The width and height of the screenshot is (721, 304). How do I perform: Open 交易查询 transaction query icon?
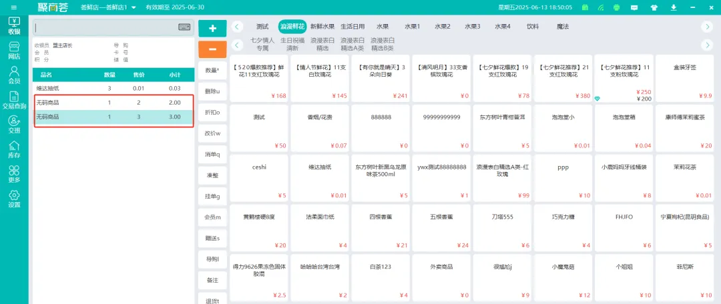14,100
